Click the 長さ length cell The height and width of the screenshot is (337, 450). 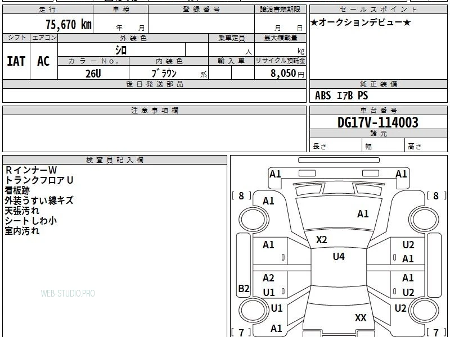[x=336, y=145]
